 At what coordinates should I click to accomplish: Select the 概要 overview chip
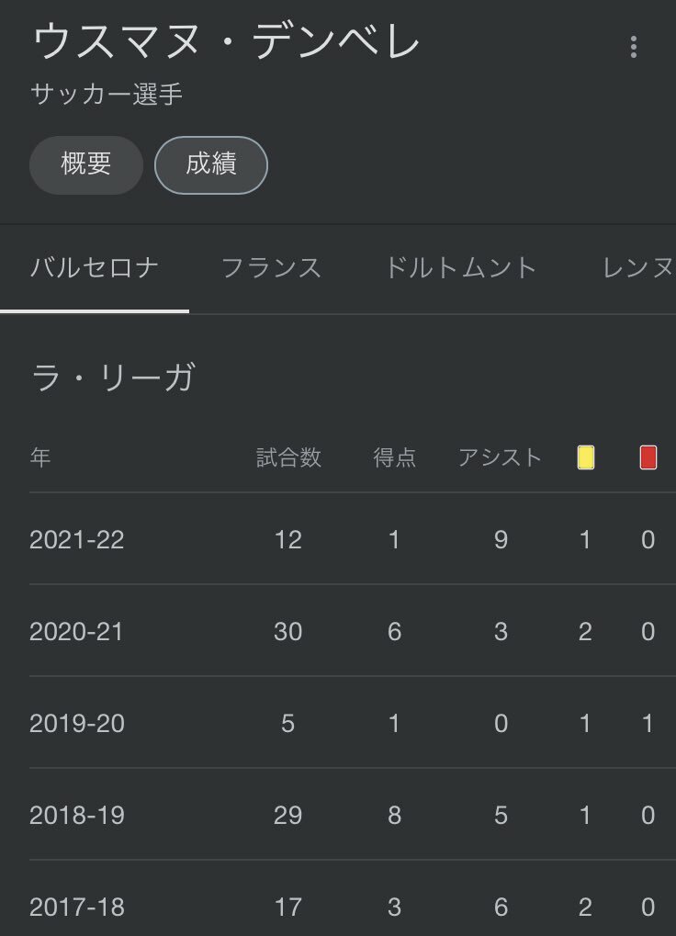pyautogui.click(x=86, y=164)
